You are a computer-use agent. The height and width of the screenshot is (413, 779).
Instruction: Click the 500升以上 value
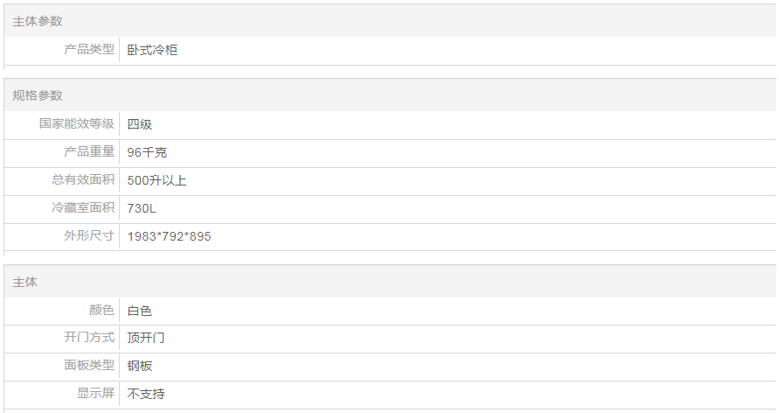click(x=156, y=180)
